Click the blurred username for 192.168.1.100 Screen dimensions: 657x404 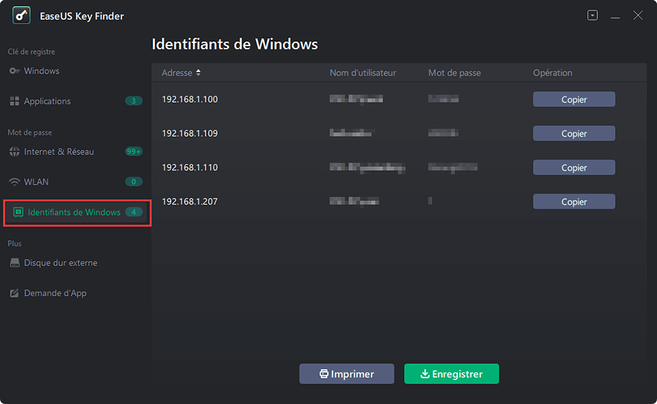356,99
